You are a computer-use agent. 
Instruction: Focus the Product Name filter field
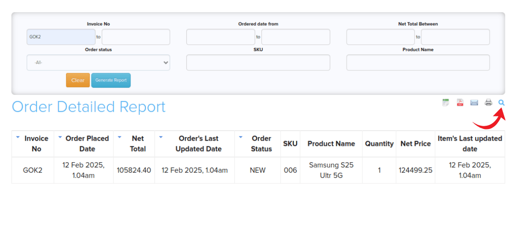[x=418, y=62]
